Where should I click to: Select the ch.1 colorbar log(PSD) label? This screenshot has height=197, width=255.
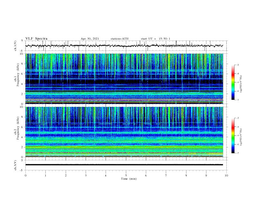point(241,84)
